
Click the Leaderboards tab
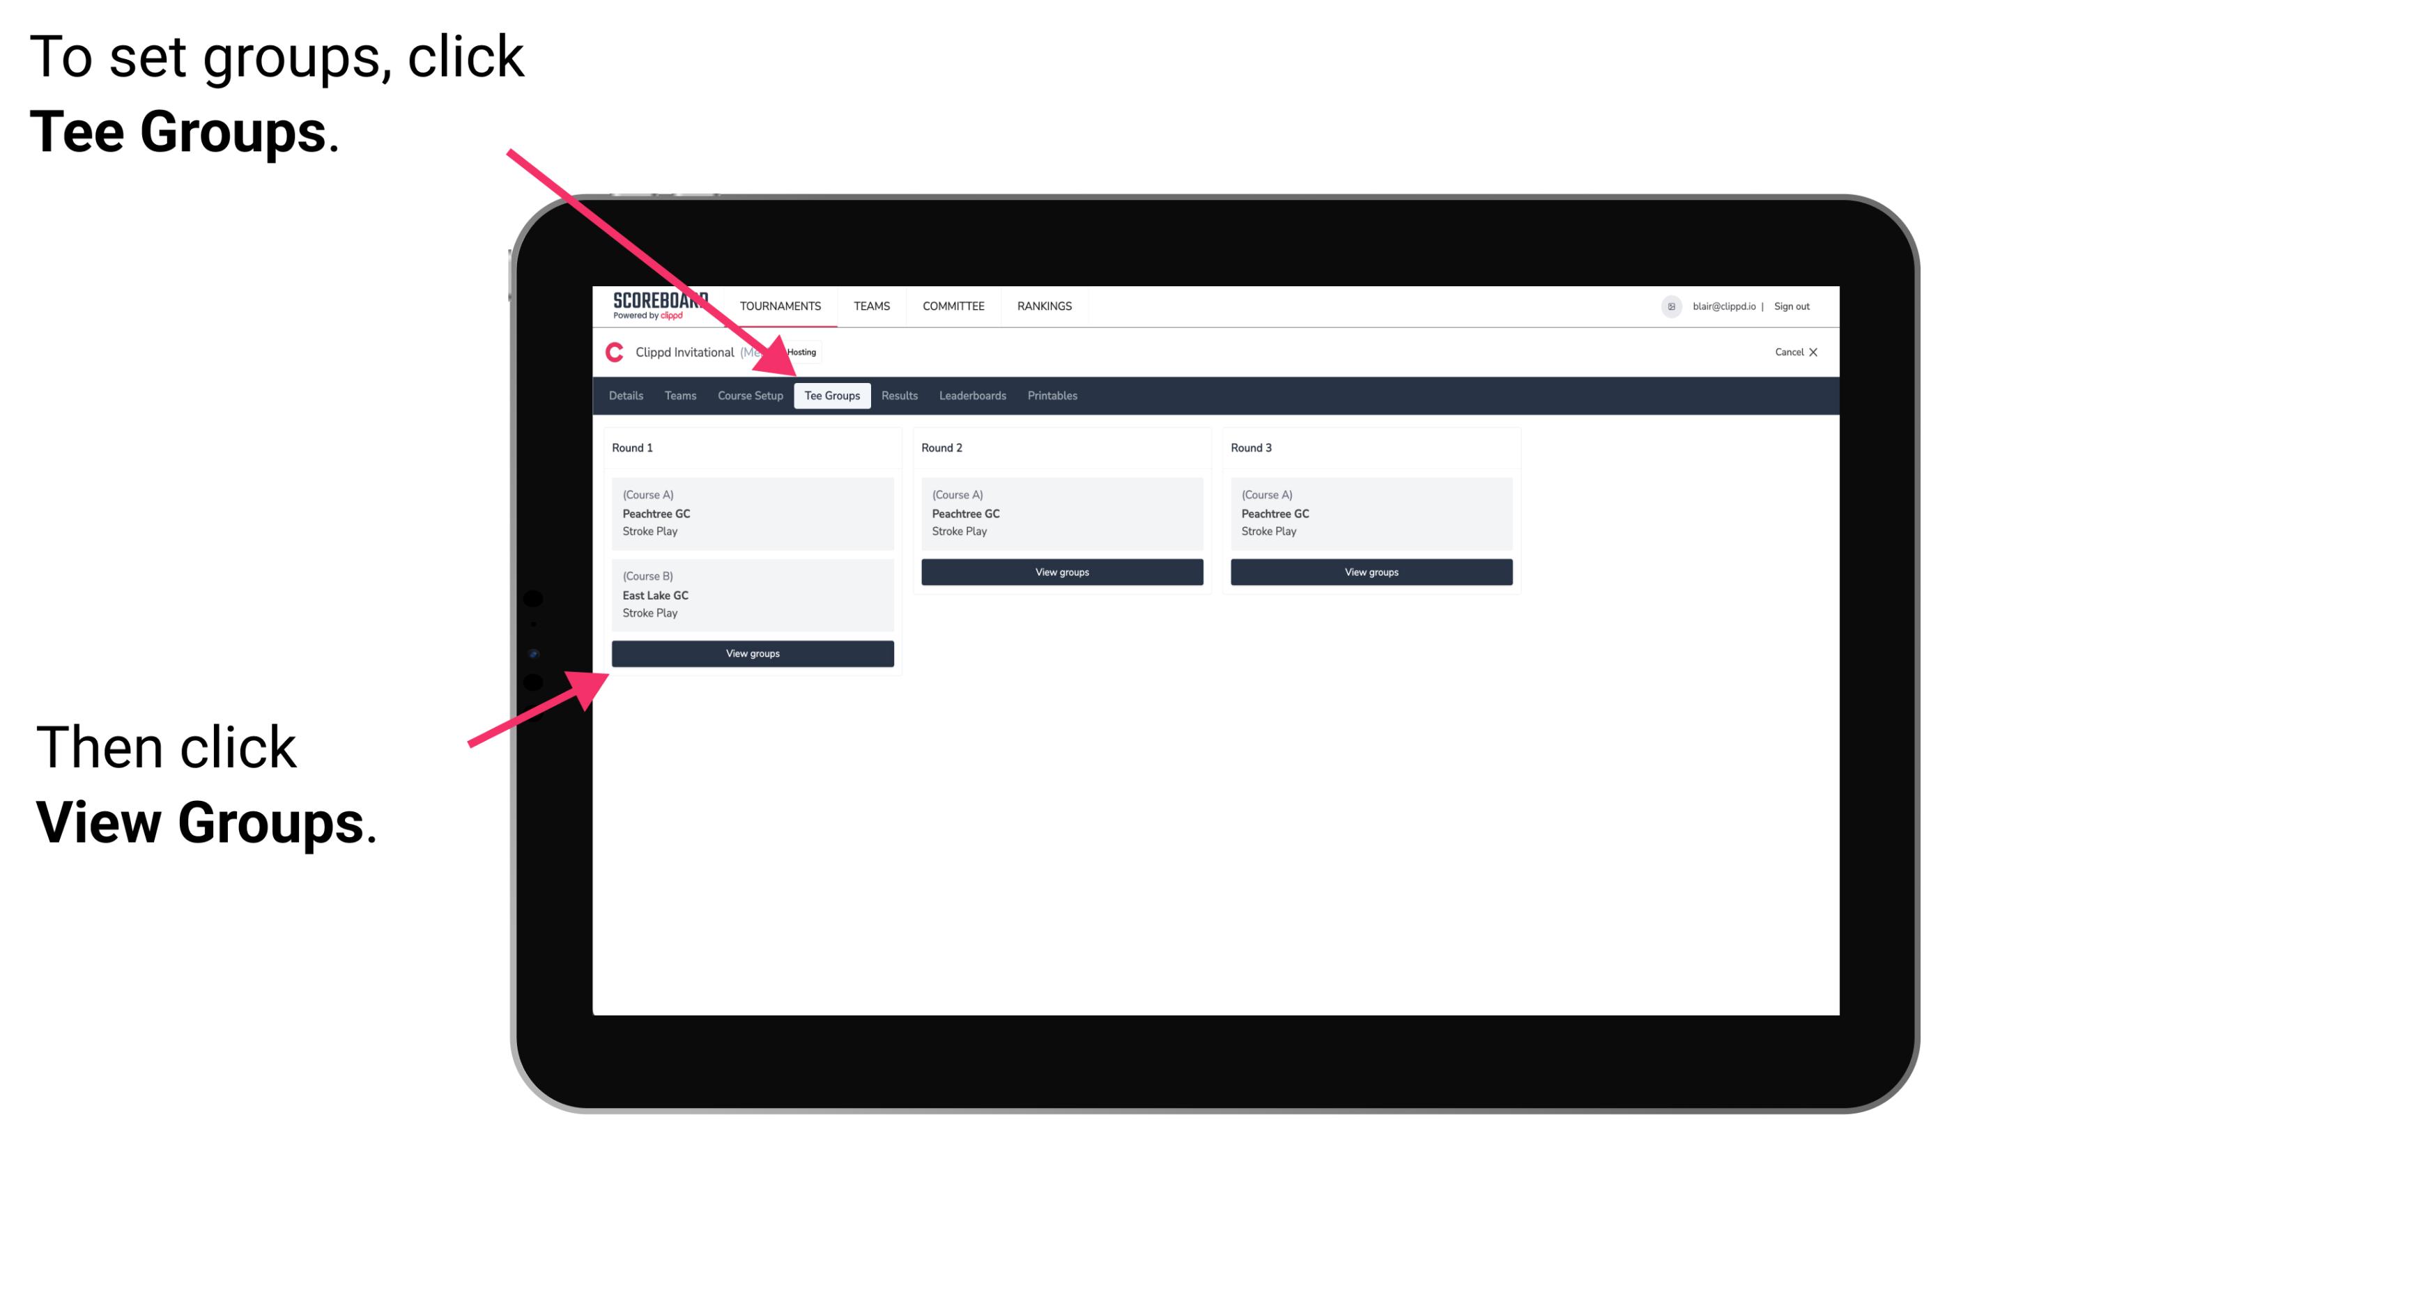(x=970, y=395)
